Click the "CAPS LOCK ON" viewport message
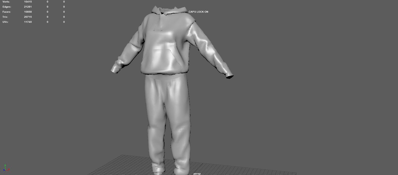398x175 pixels. pyautogui.click(x=198, y=12)
